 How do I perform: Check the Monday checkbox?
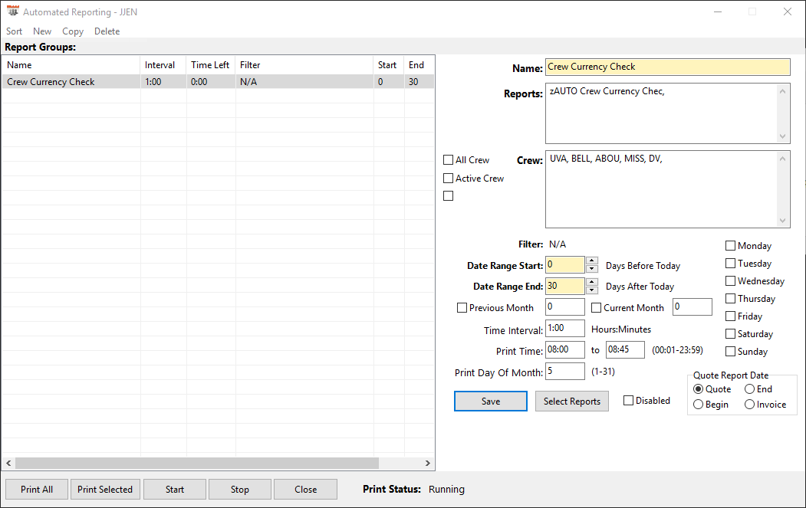pyautogui.click(x=730, y=245)
